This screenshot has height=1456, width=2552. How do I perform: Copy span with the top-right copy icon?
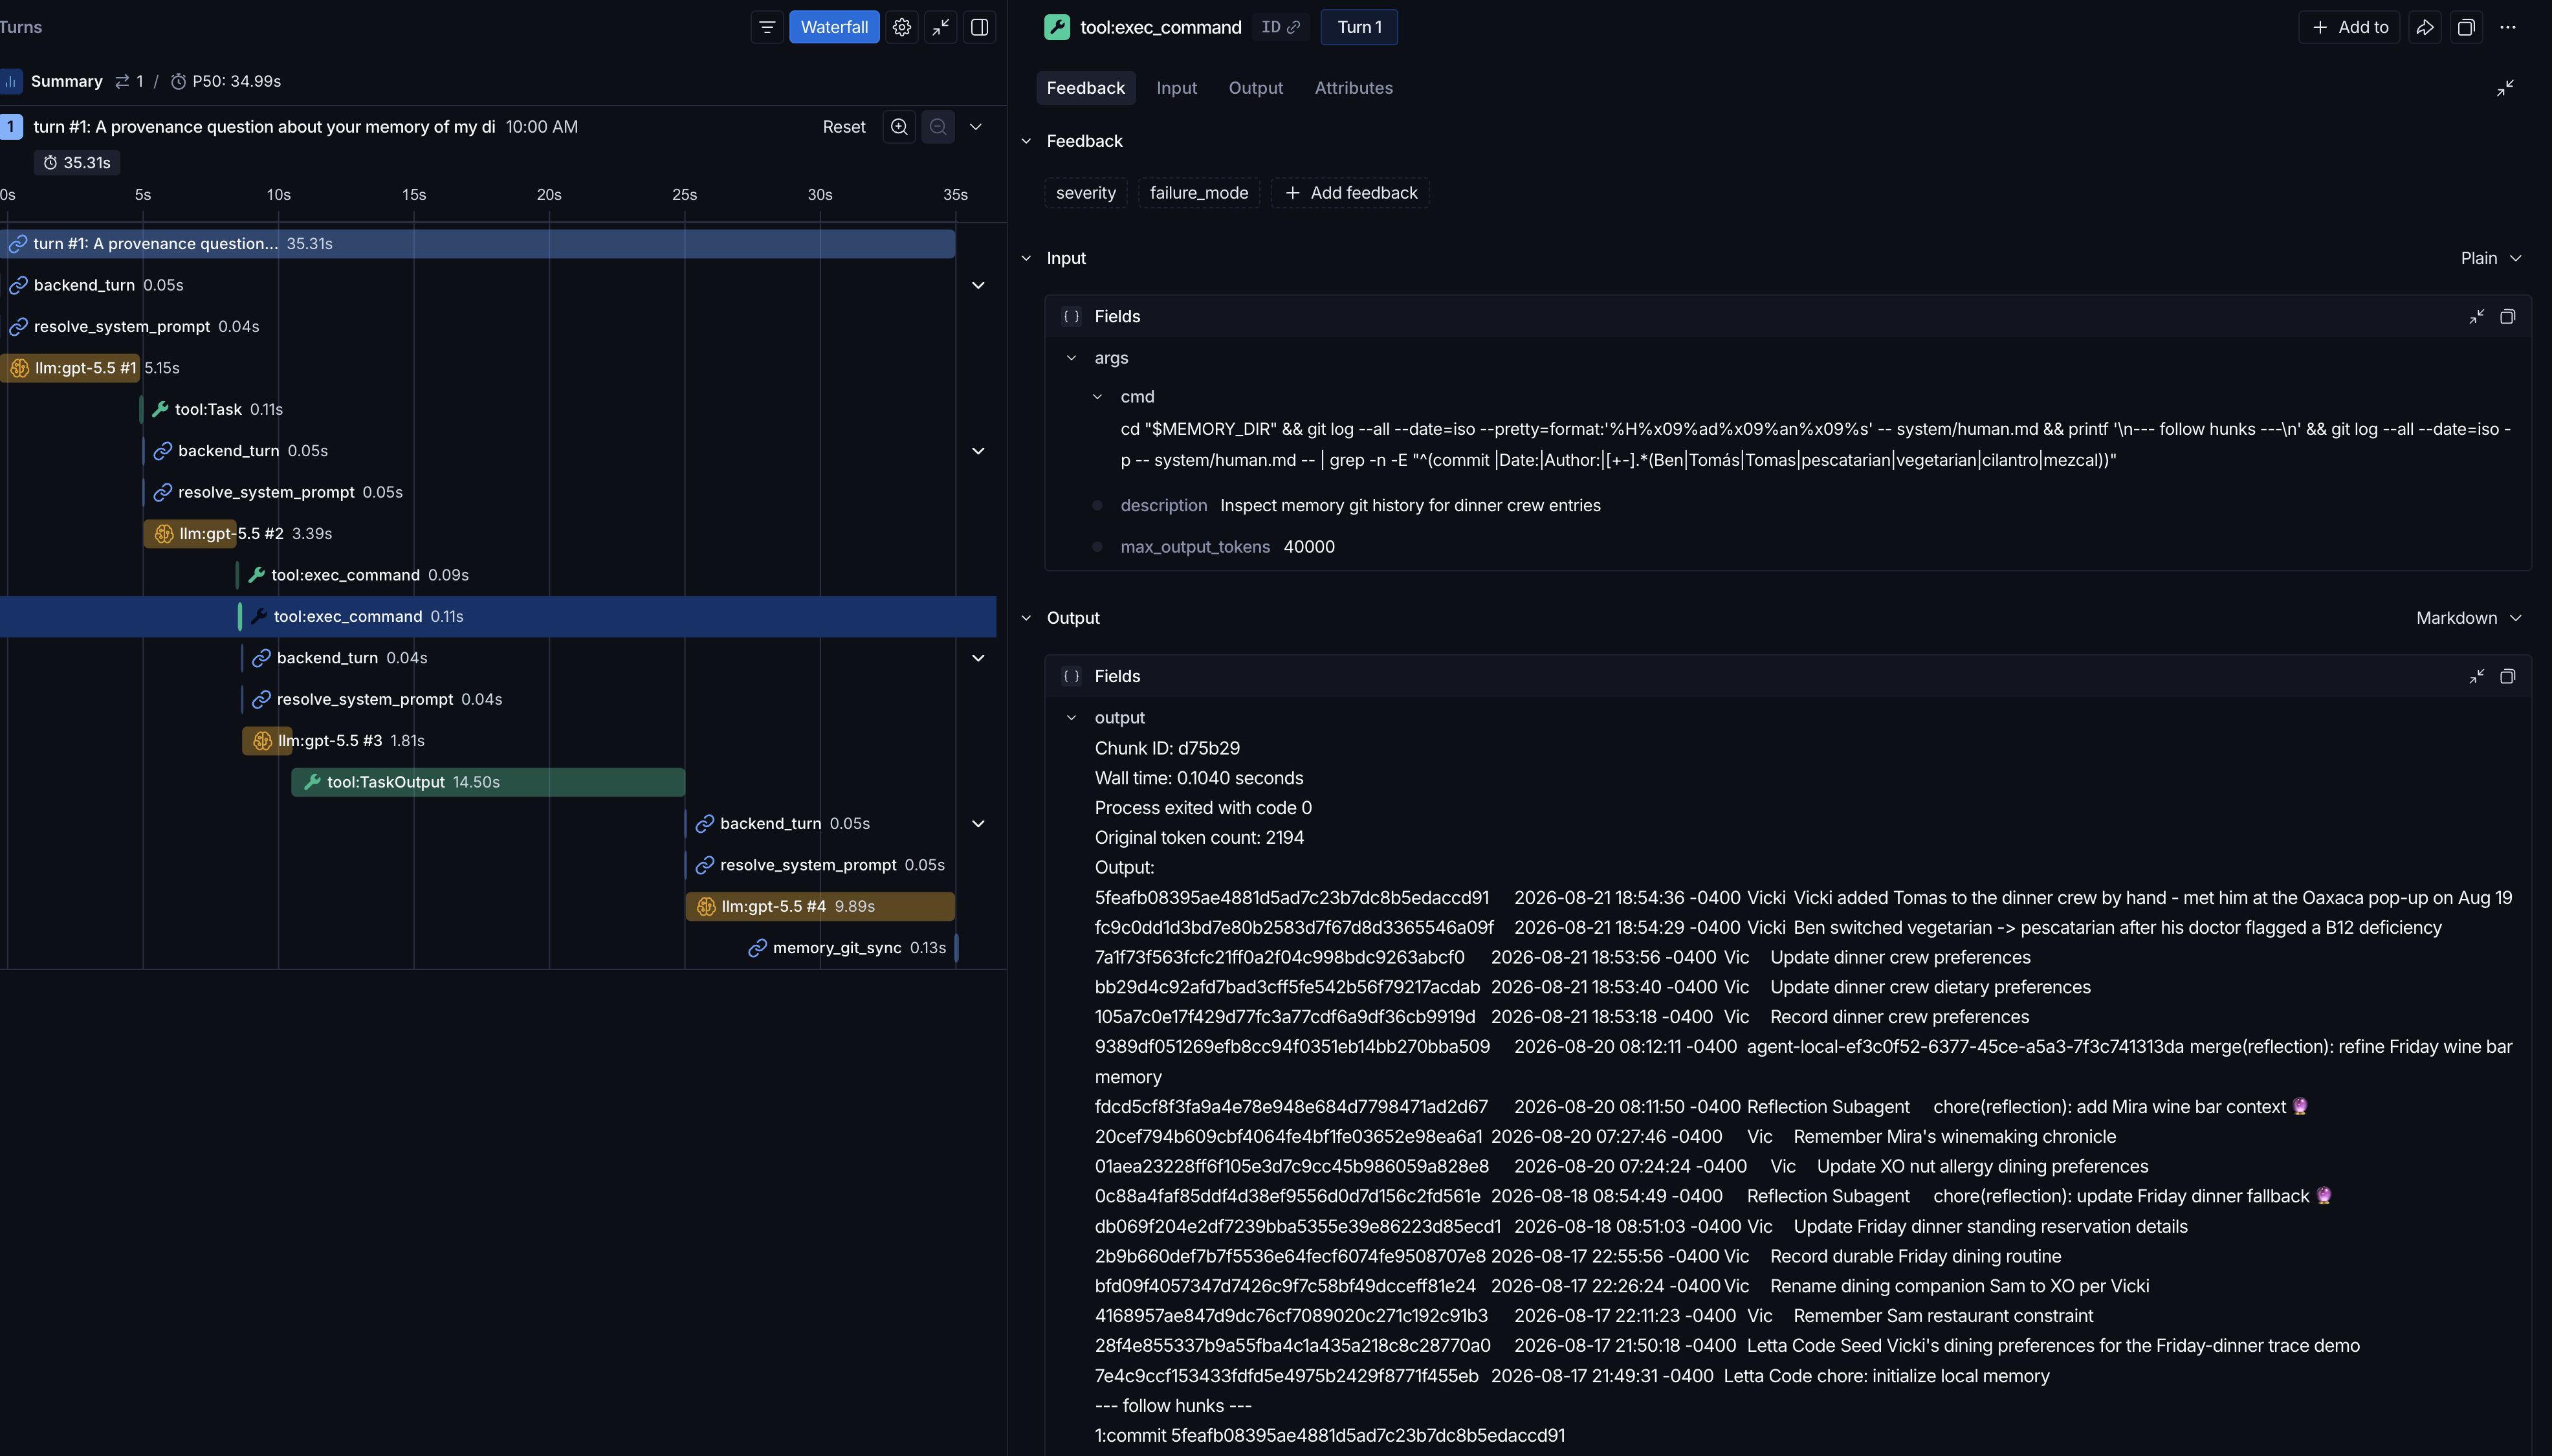[2466, 27]
